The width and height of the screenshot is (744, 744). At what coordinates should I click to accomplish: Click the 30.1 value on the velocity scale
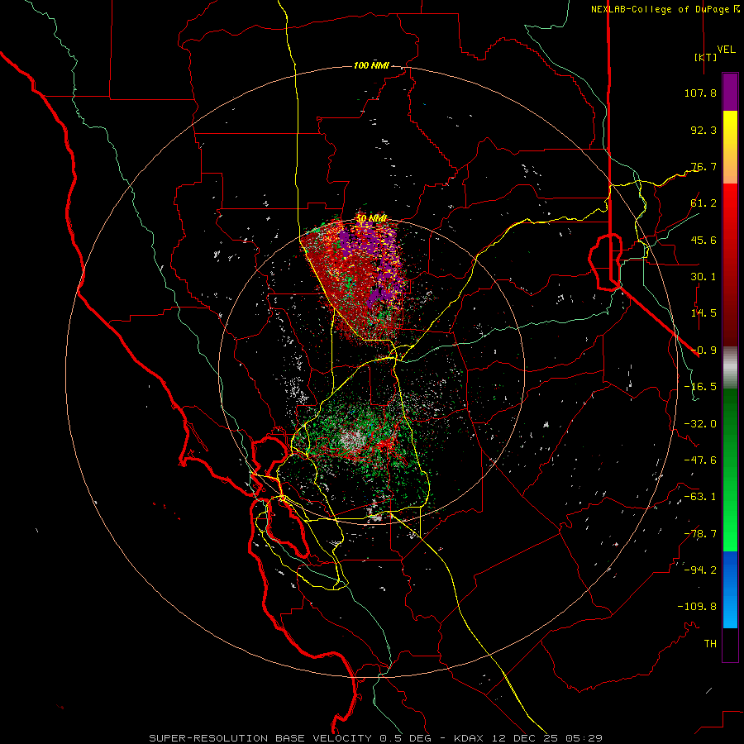[x=703, y=277]
